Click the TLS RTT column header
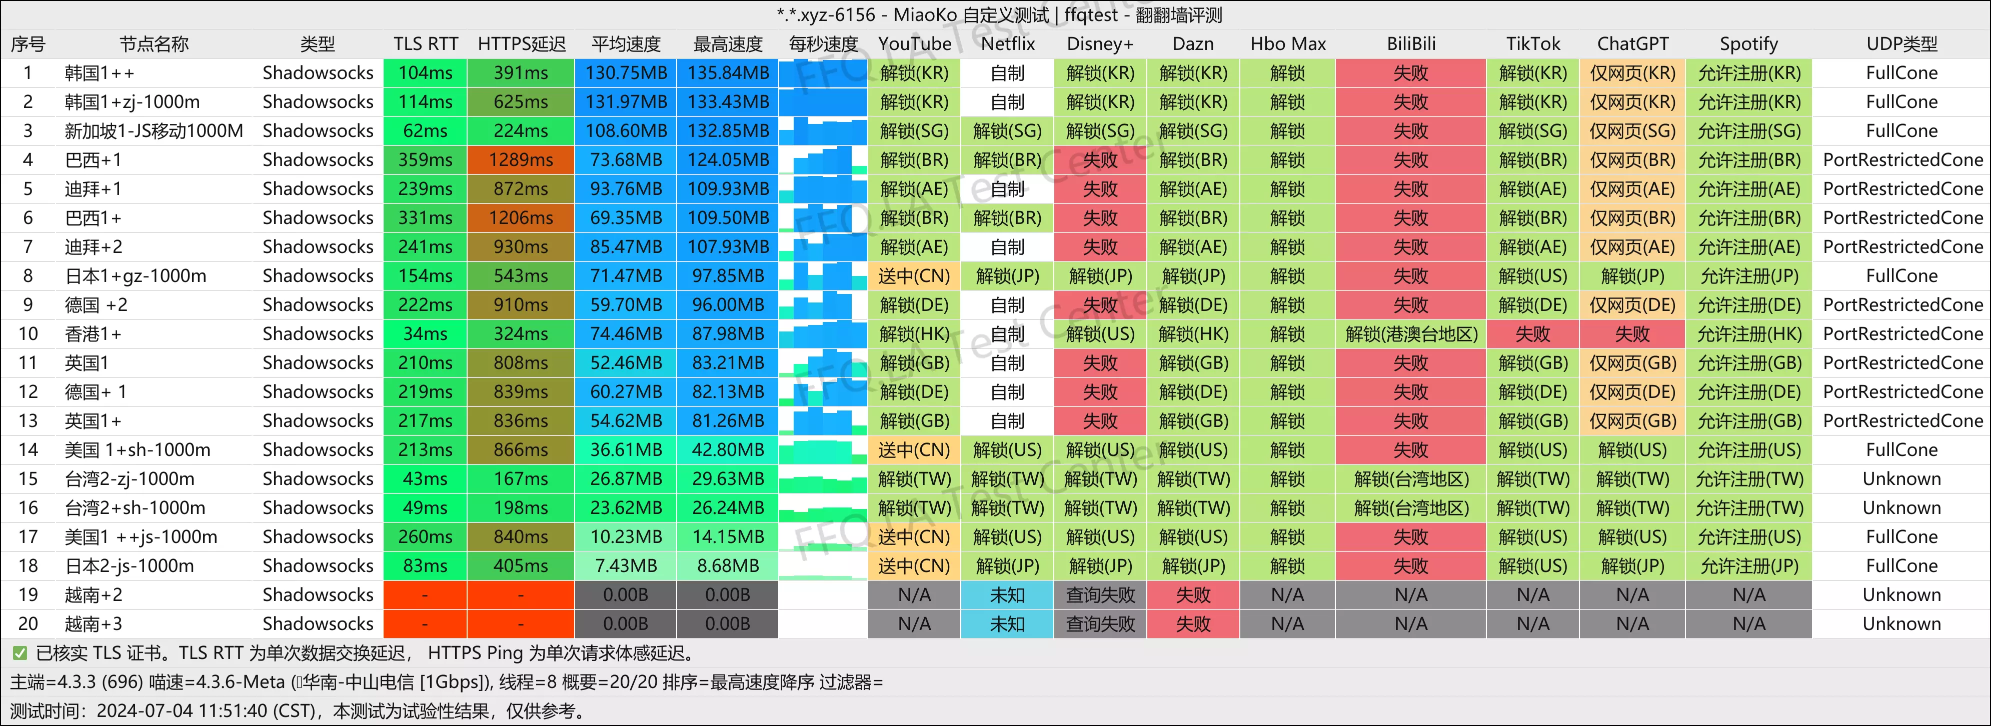1991x726 pixels. tap(425, 44)
